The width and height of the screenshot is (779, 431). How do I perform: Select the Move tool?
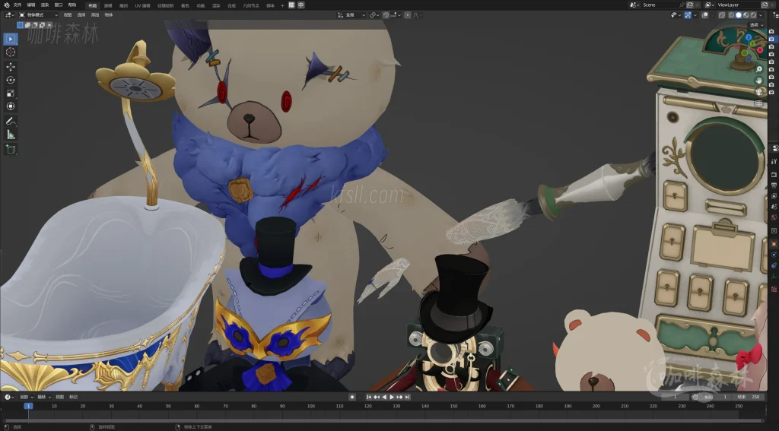[11, 67]
